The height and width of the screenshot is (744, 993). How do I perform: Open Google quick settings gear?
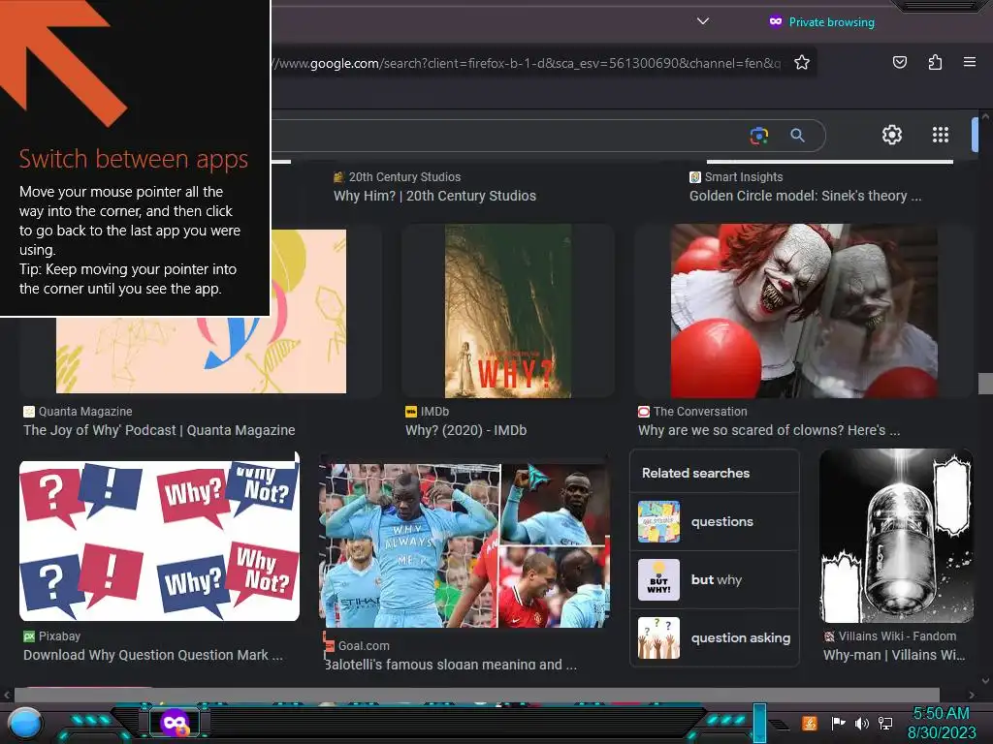pos(892,135)
